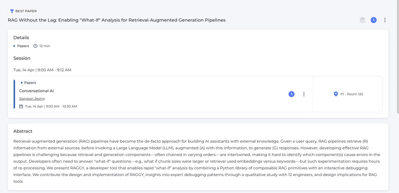Click the Papers tag under Details
This screenshot has width=399, height=193.
(23, 46)
